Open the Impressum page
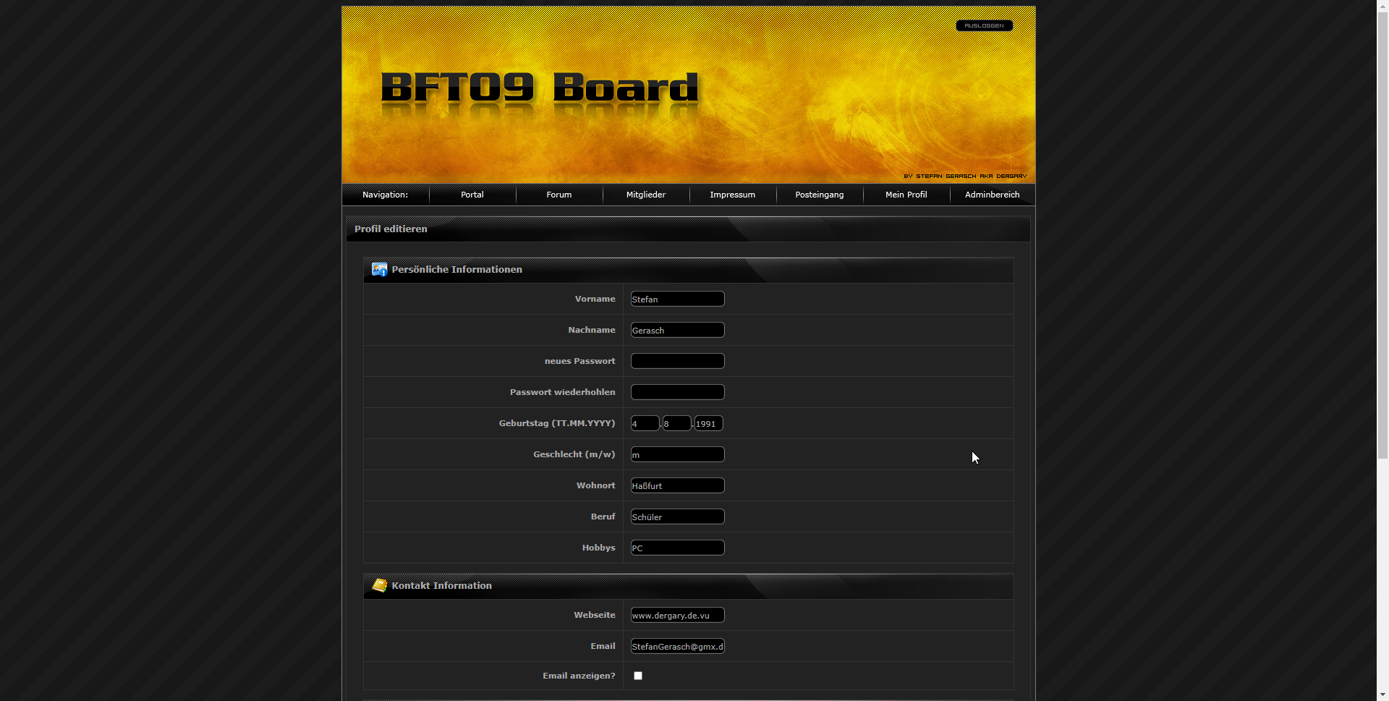This screenshot has width=1389, height=701. 732,195
